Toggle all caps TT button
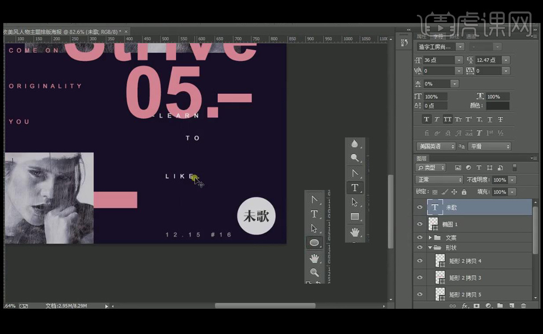Viewport: 543px width, 334px height. pyautogui.click(x=448, y=119)
